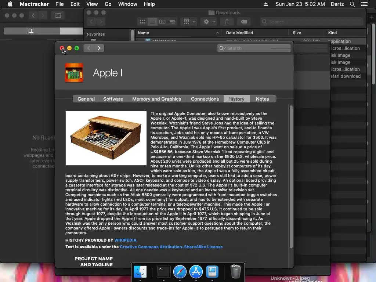Select Unknown-3.jpeg on the desktop

click(290, 278)
